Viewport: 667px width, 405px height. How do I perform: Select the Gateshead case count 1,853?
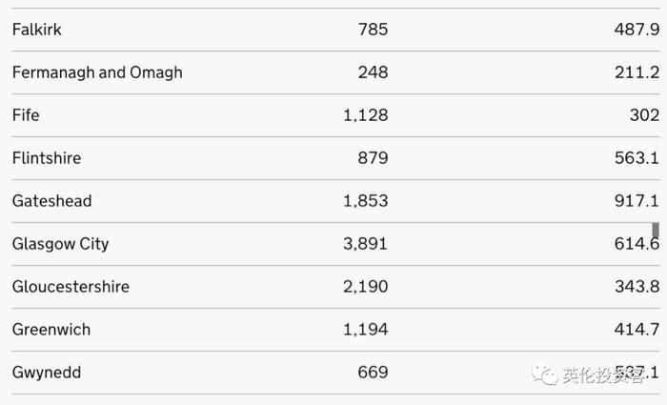click(366, 201)
